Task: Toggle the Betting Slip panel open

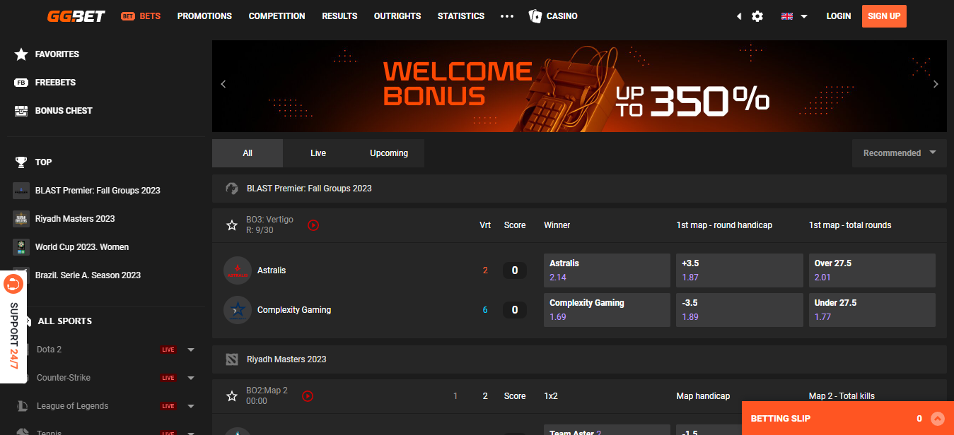Action: (937, 418)
